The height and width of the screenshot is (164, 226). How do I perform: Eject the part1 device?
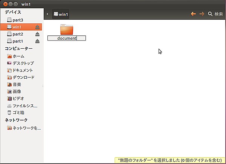coord(37,41)
